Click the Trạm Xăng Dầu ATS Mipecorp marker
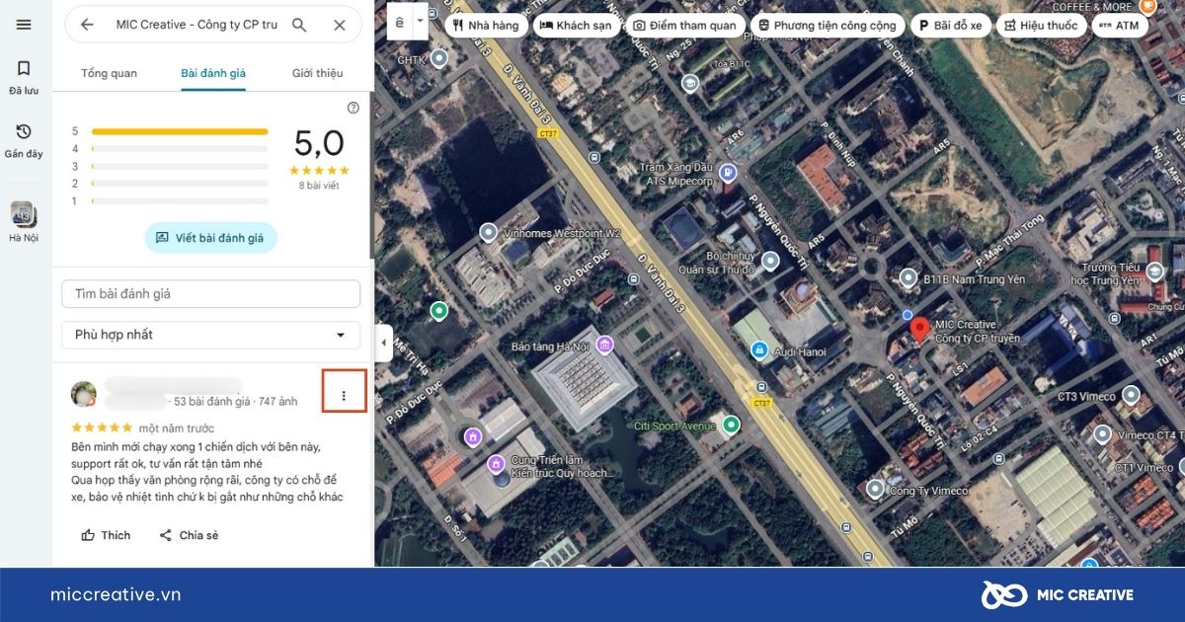The height and width of the screenshot is (622, 1185). [728, 174]
